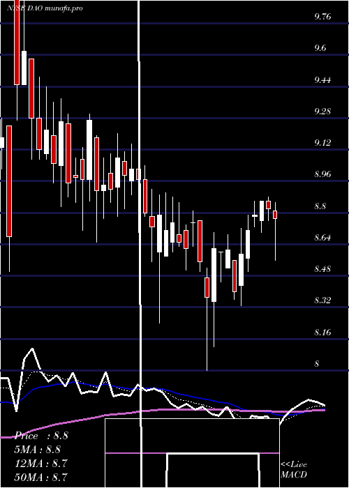Click the <<Live MACD label
Screen dimensions: 349x488
tap(294, 470)
